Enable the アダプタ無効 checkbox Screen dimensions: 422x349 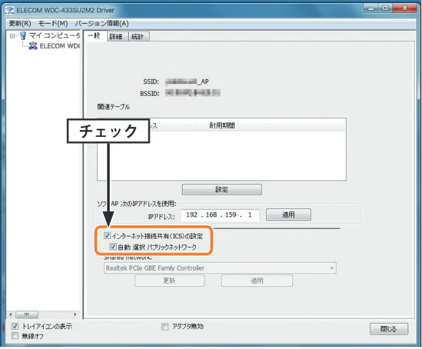click(165, 327)
